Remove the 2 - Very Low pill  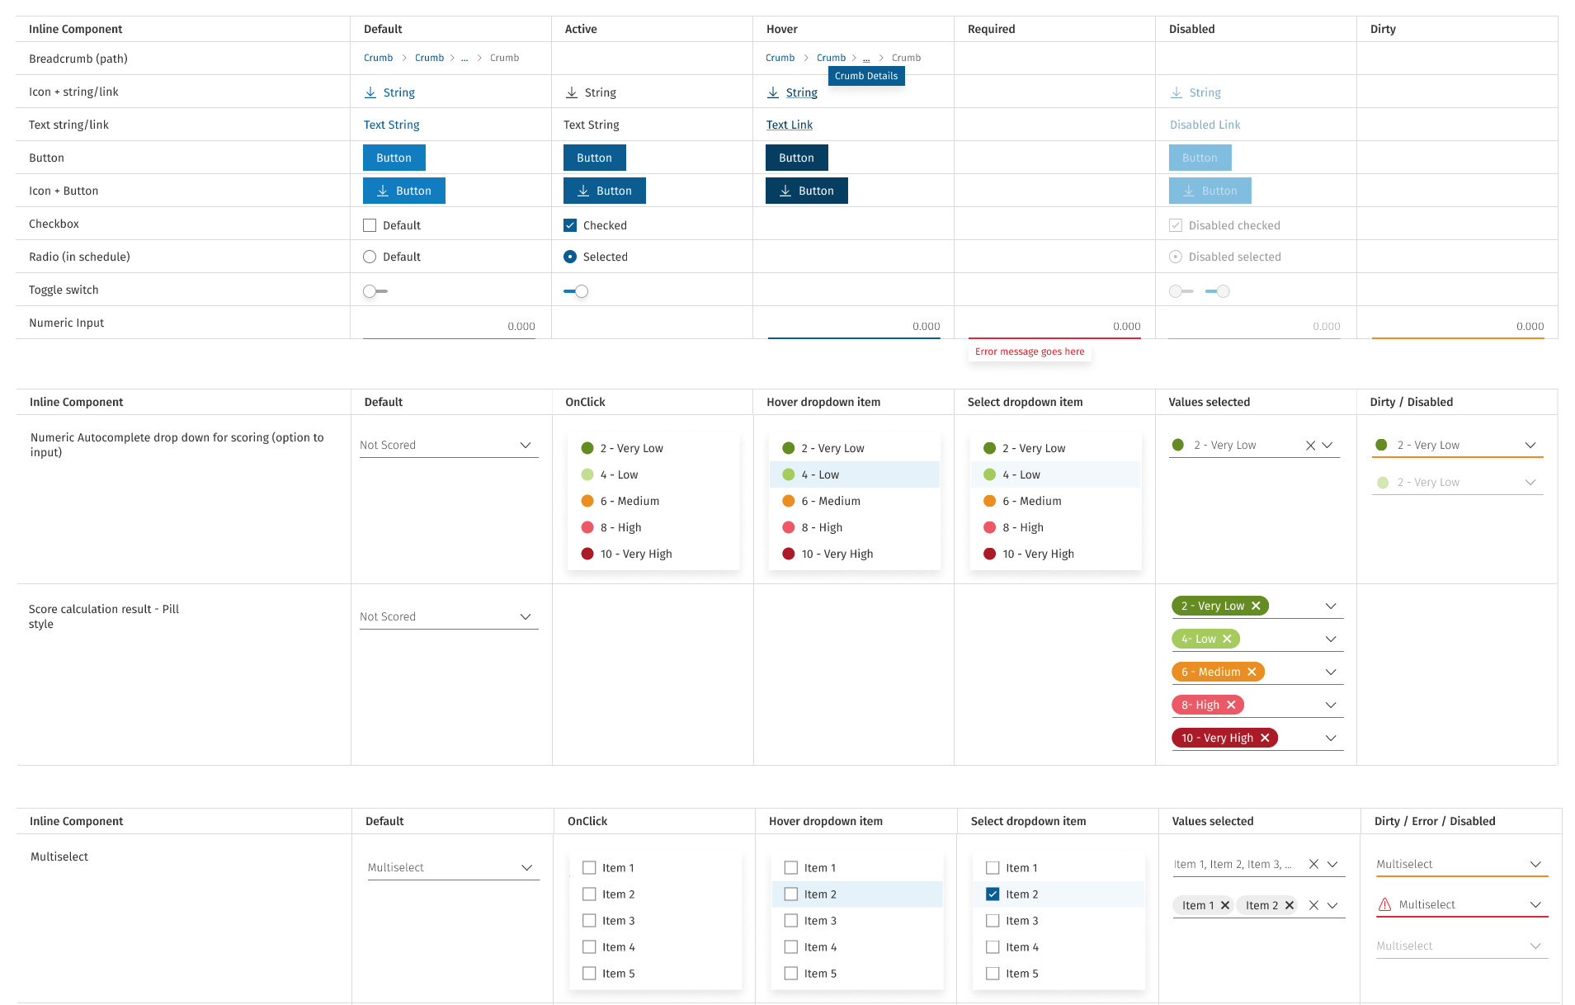pyautogui.click(x=1256, y=606)
